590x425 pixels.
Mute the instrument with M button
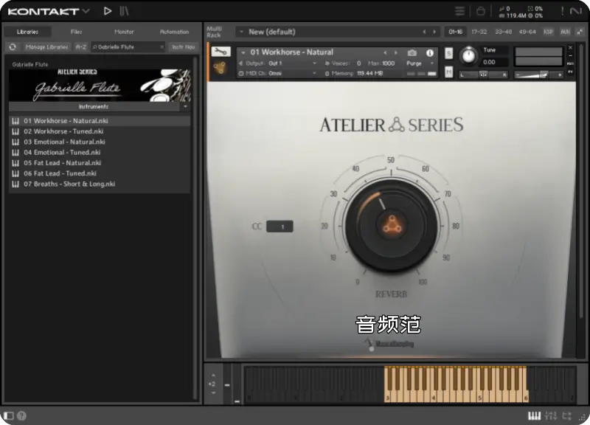pyautogui.click(x=448, y=72)
